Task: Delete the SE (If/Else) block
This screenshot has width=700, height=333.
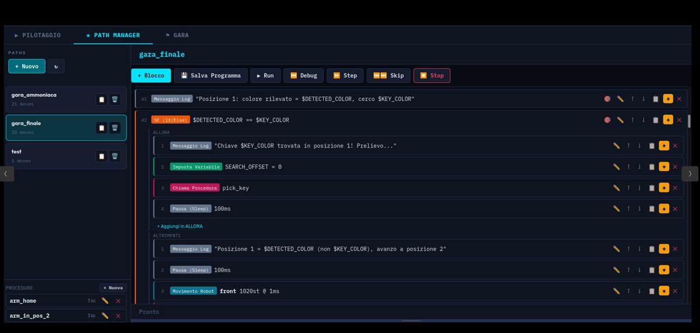Action: pyautogui.click(x=679, y=120)
